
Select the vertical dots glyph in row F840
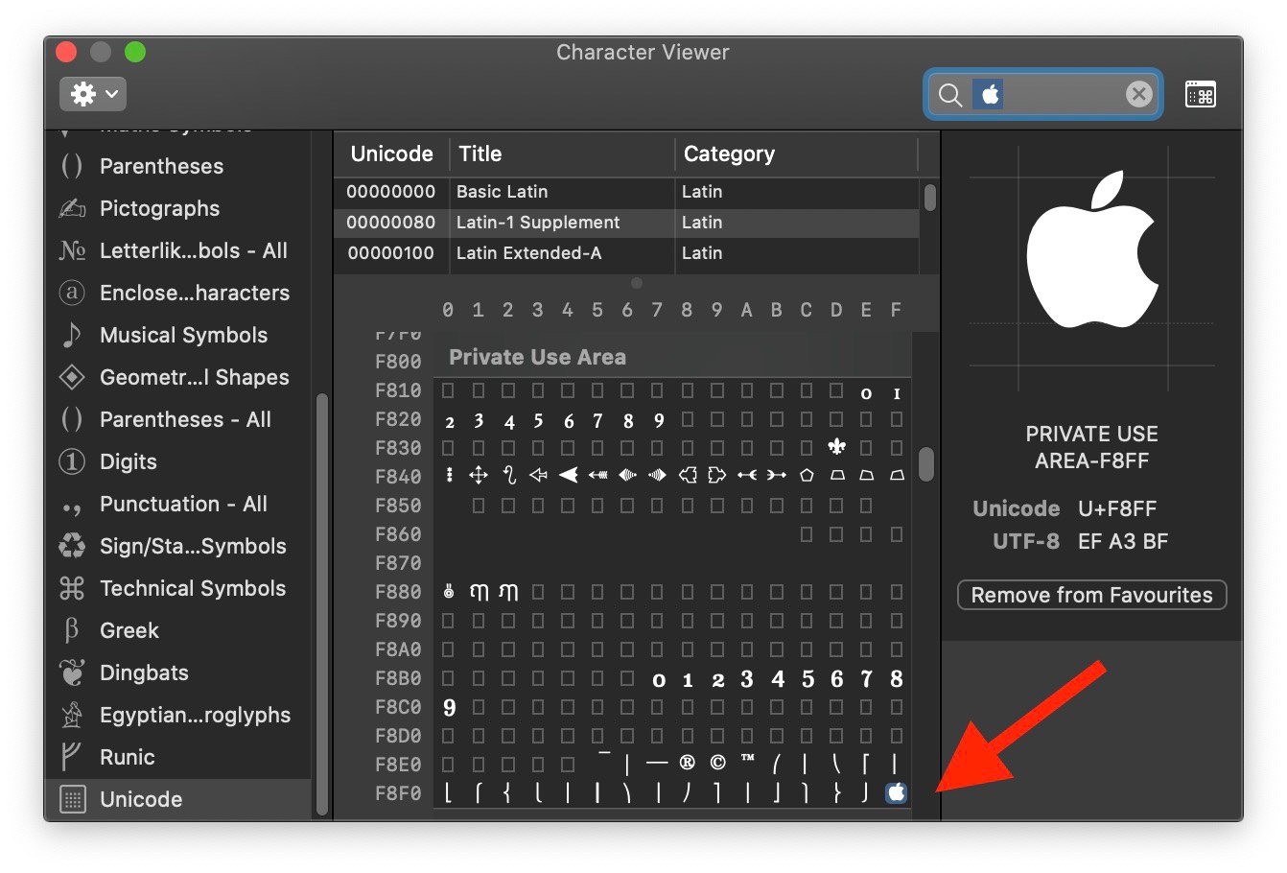point(449,475)
